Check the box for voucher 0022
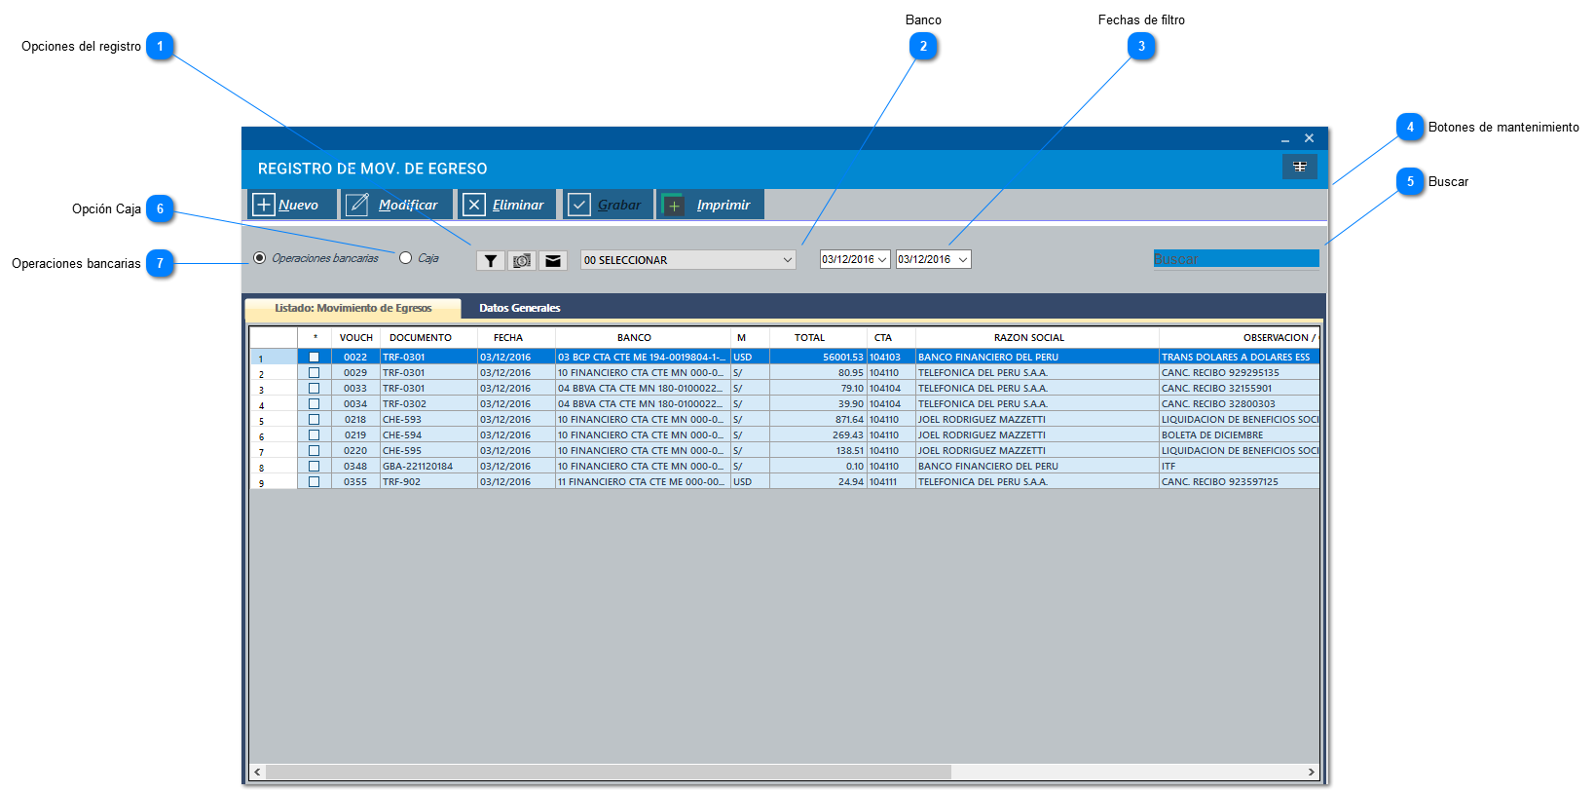This screenshot has width=1595, height=793. [315, 358]
